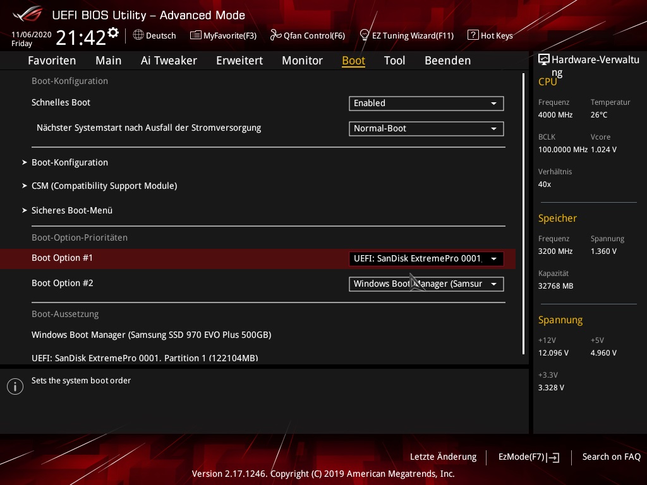Switch to the Monitor tab
Screen dimensions: 647x485
[303, 61]
